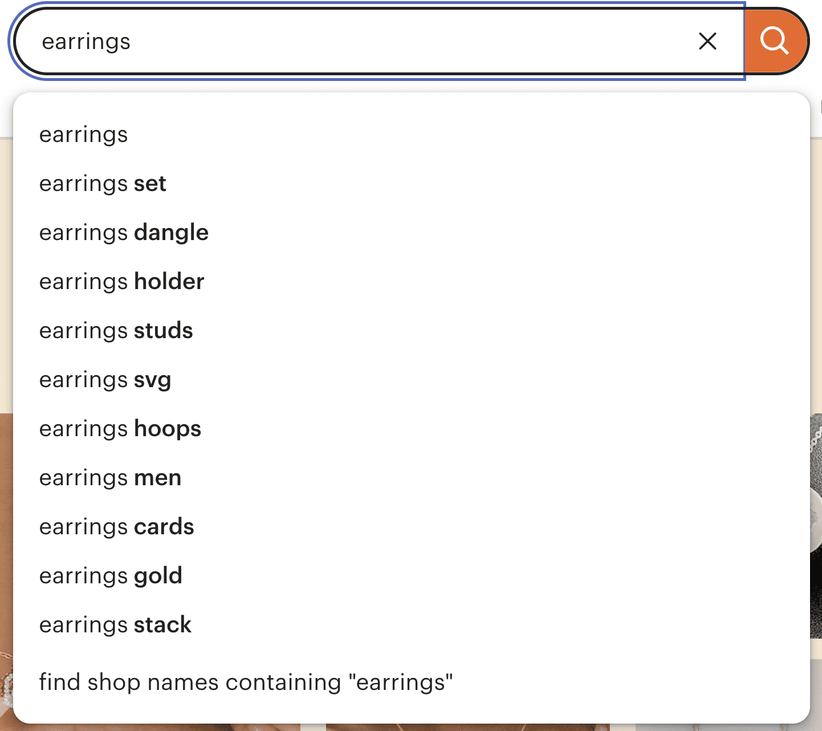Click the orange search magnifier button
The width and height of the screenshot is (822, 731).
[x=776, y=41]
